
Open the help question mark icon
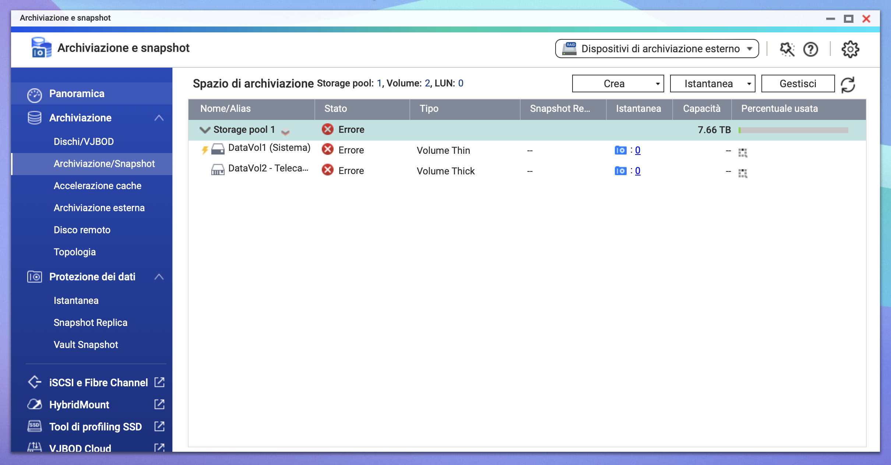point(810,49)
